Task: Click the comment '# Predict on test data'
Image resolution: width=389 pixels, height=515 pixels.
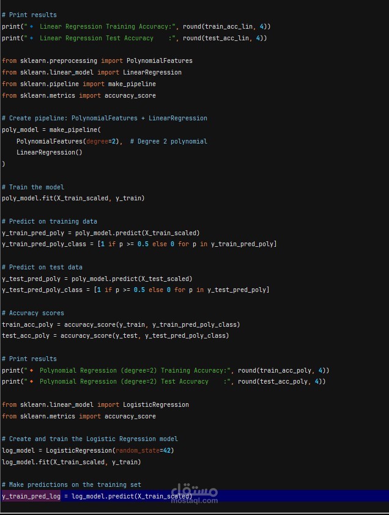Action: click(x=42, y=268)
